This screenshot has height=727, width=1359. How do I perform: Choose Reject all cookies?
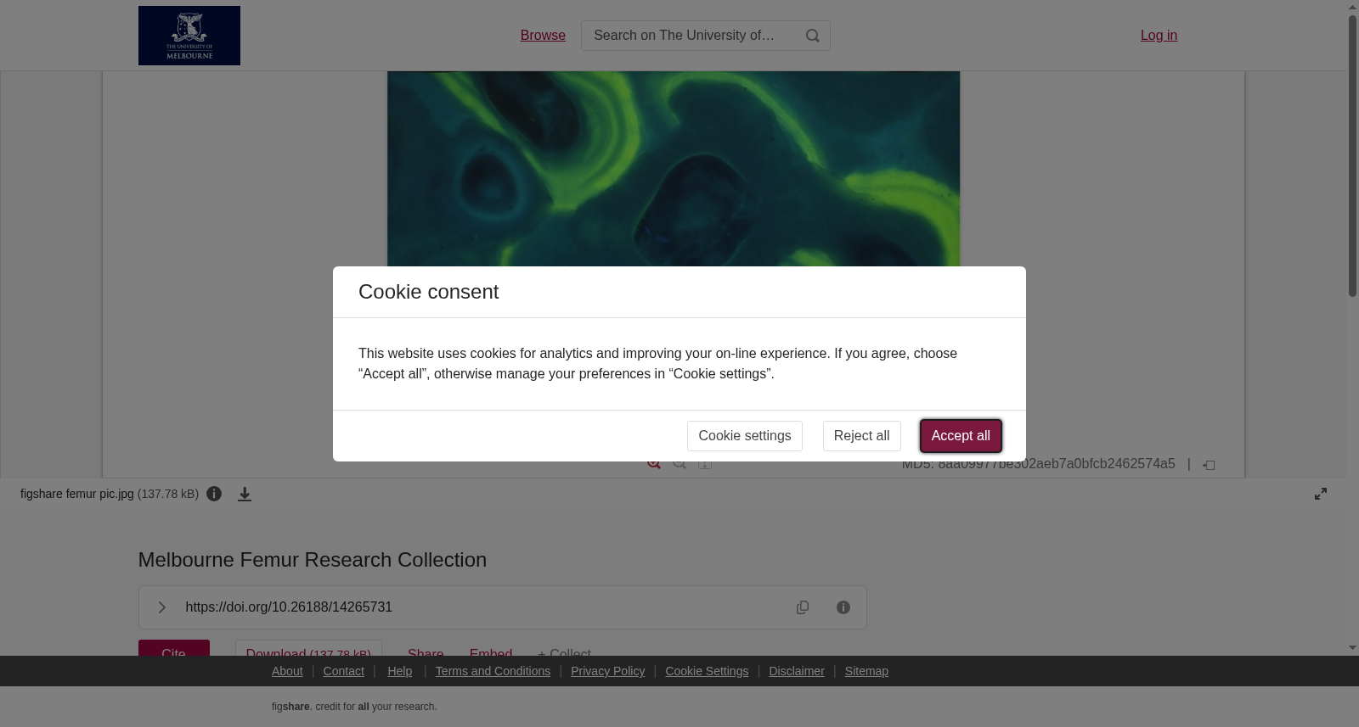click(x=862, y=436)
